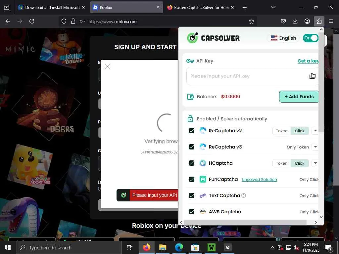Click the Windows taskbar search box

pos(69,247)
